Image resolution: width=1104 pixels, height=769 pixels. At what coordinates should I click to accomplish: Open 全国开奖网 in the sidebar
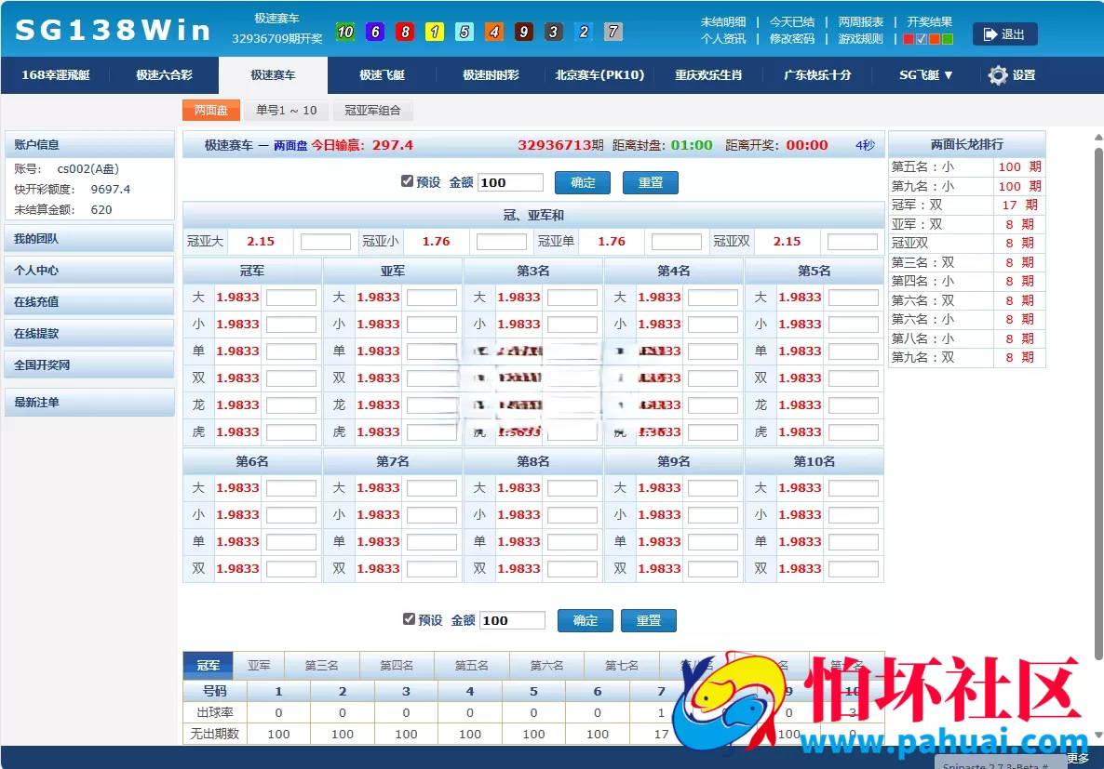(x=89, y=365)
